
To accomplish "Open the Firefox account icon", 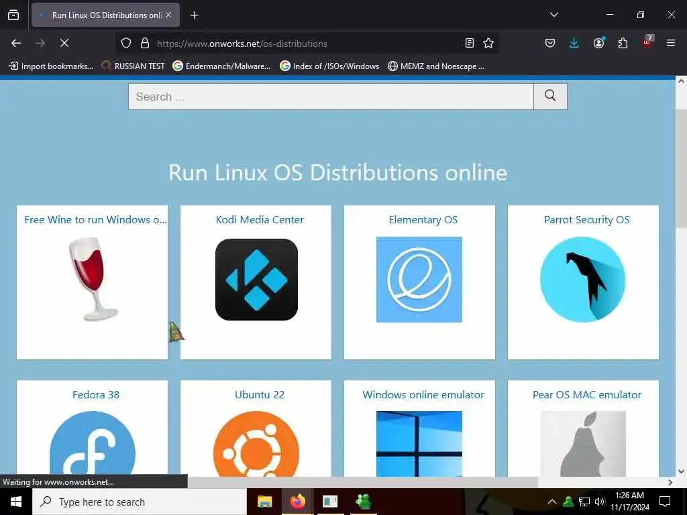I will pyautogui.click(x=598, y=43).
